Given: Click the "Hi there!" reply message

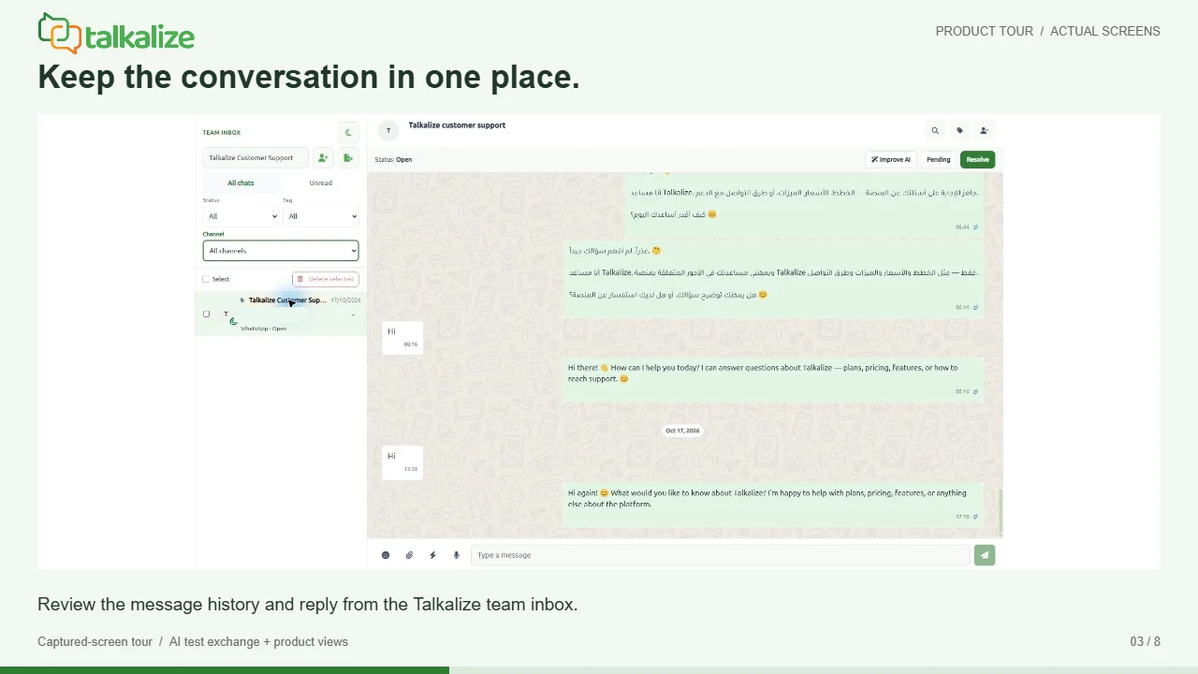Looking at the screenshot, I should click(773, 378).
